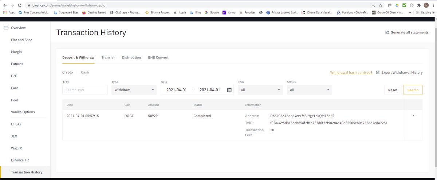Open the CityScape Photos bookmark
This screenshot has width=437, height=180.
pyautogui.click(x=126, y=12)
